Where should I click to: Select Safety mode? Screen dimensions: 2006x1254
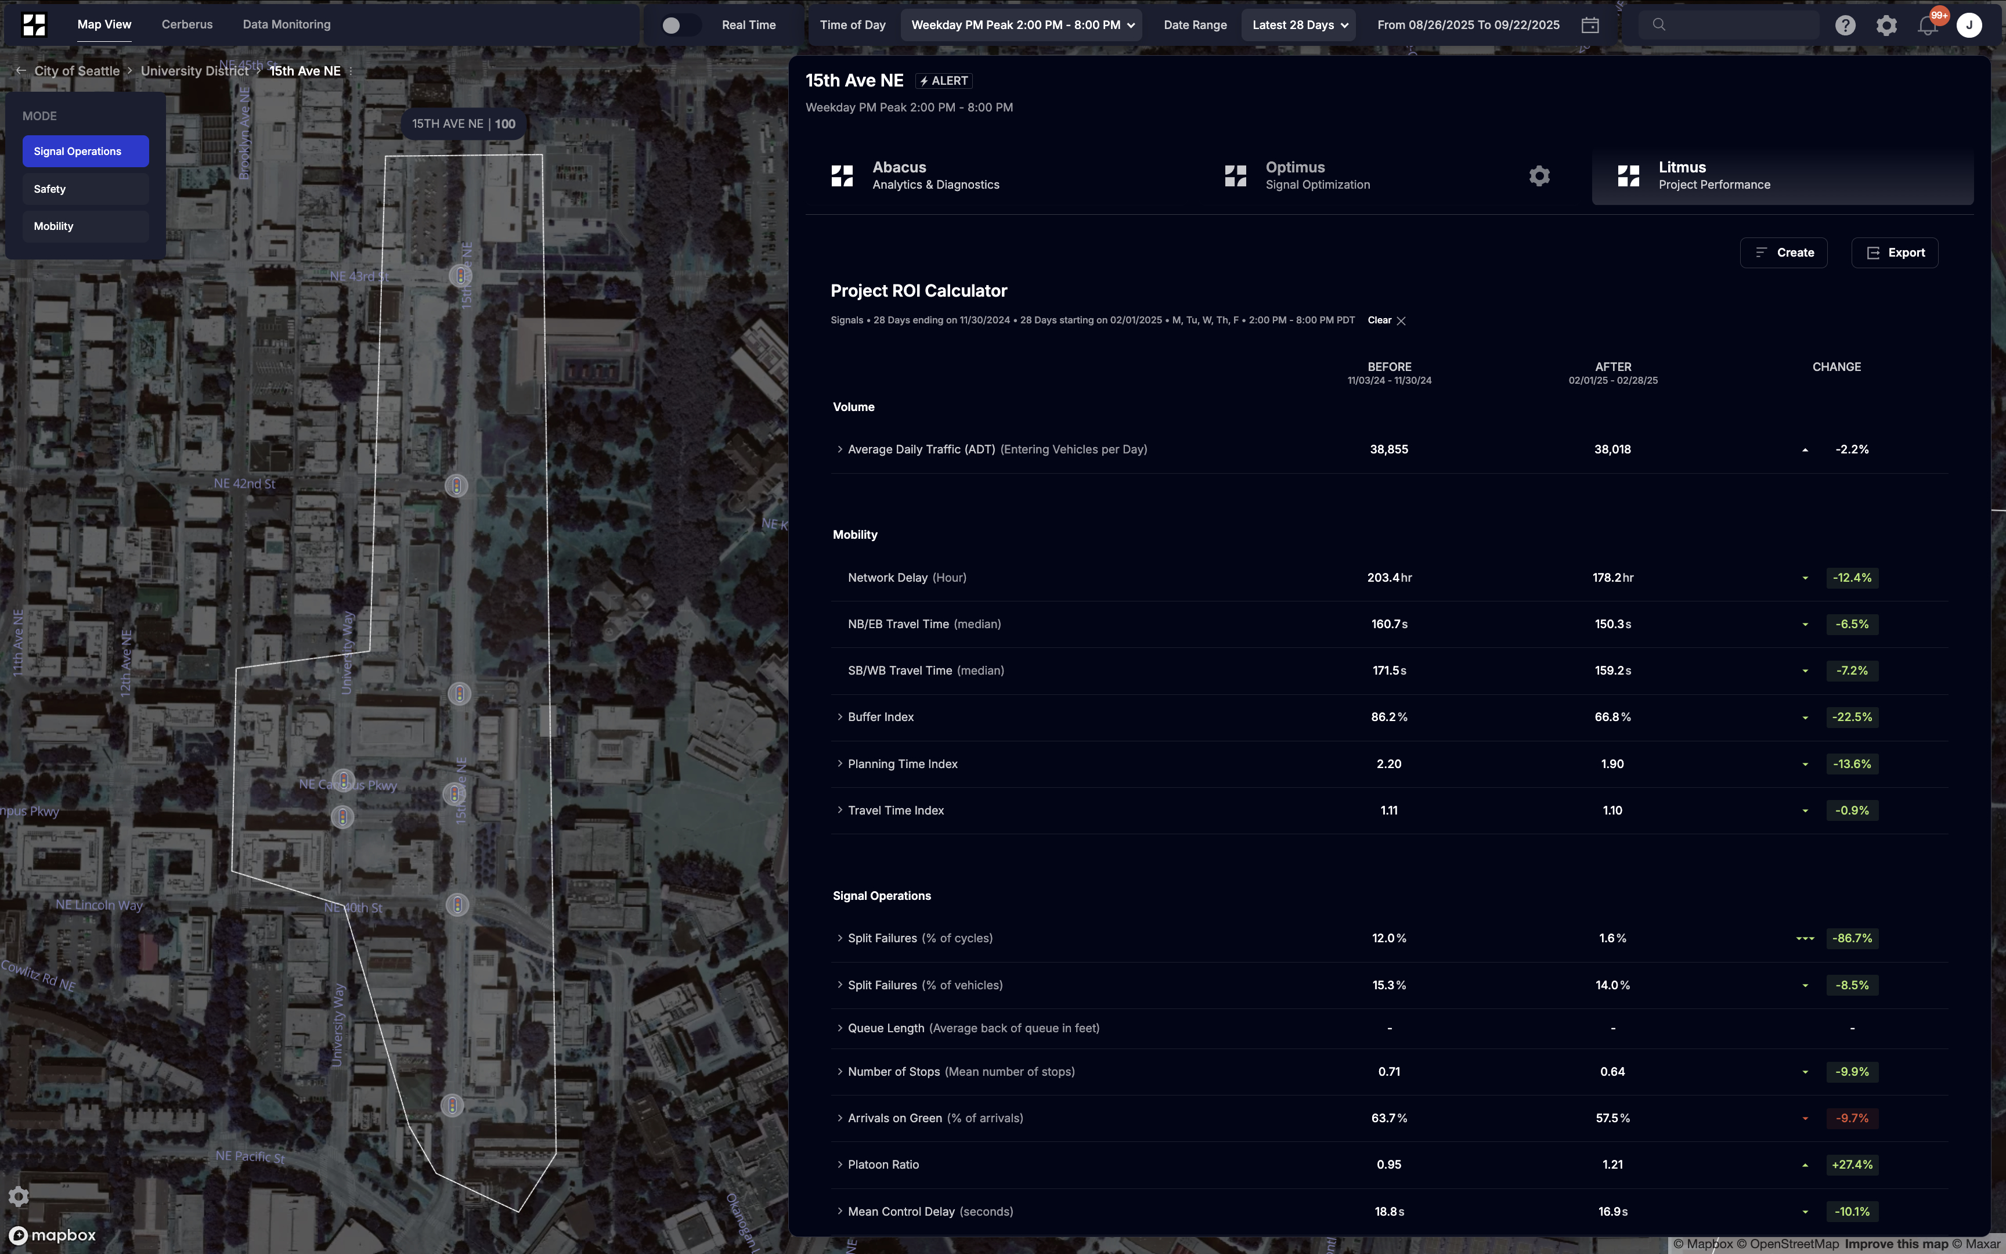tap(85, 189)
